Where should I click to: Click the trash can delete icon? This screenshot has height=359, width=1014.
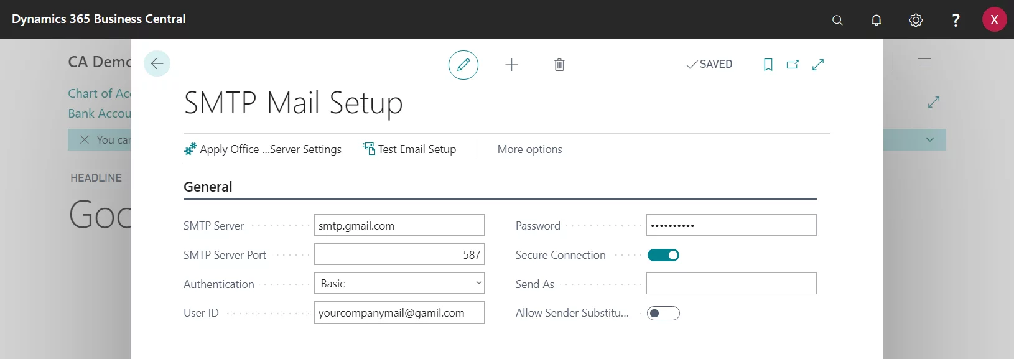[x=559, y=65]
